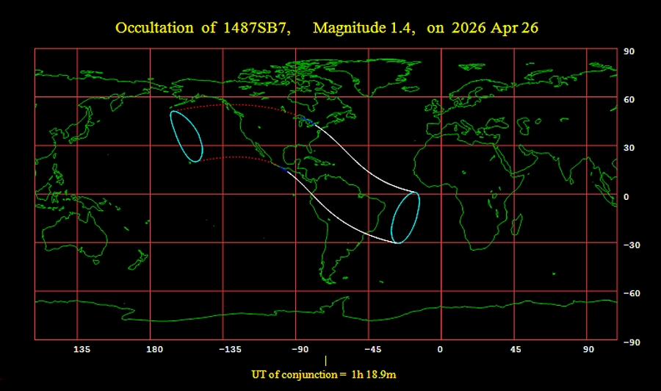The width and height of the screenshot is (661, 391).
Task: Click the upper red dotted limit line
Action: coord(235,106)
